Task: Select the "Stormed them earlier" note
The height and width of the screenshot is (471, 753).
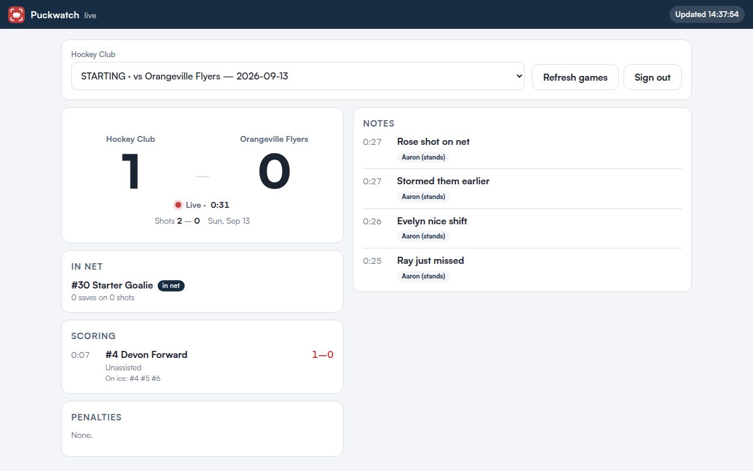Action: coord(443,181)
